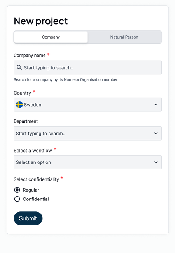Click the 'Select a workflow' label
The image size is (175, 253).
(33, 151)
